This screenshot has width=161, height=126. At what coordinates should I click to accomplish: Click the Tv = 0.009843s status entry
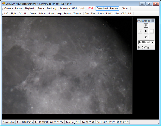pos(25,122)
